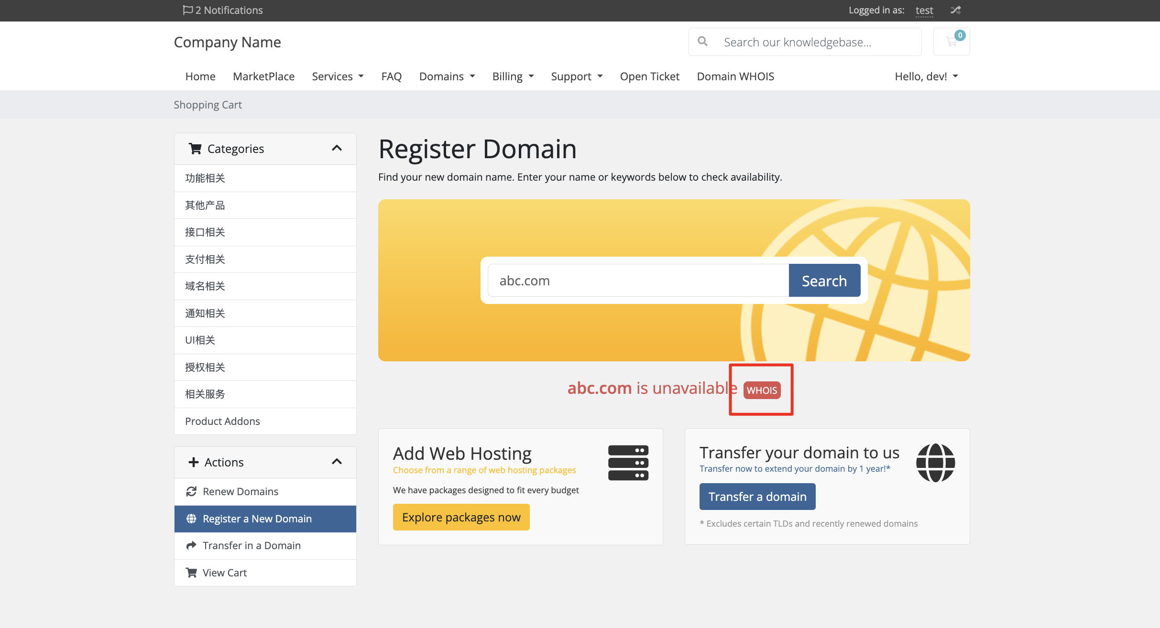
Task: Select the 支付相关 category
Action: [x=205, y=259]
